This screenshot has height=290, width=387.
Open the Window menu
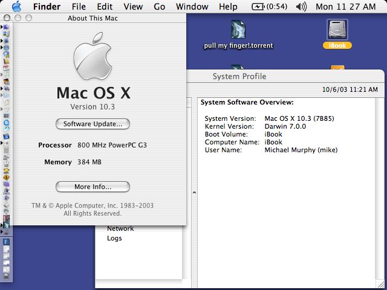click(x=192, y=7)
